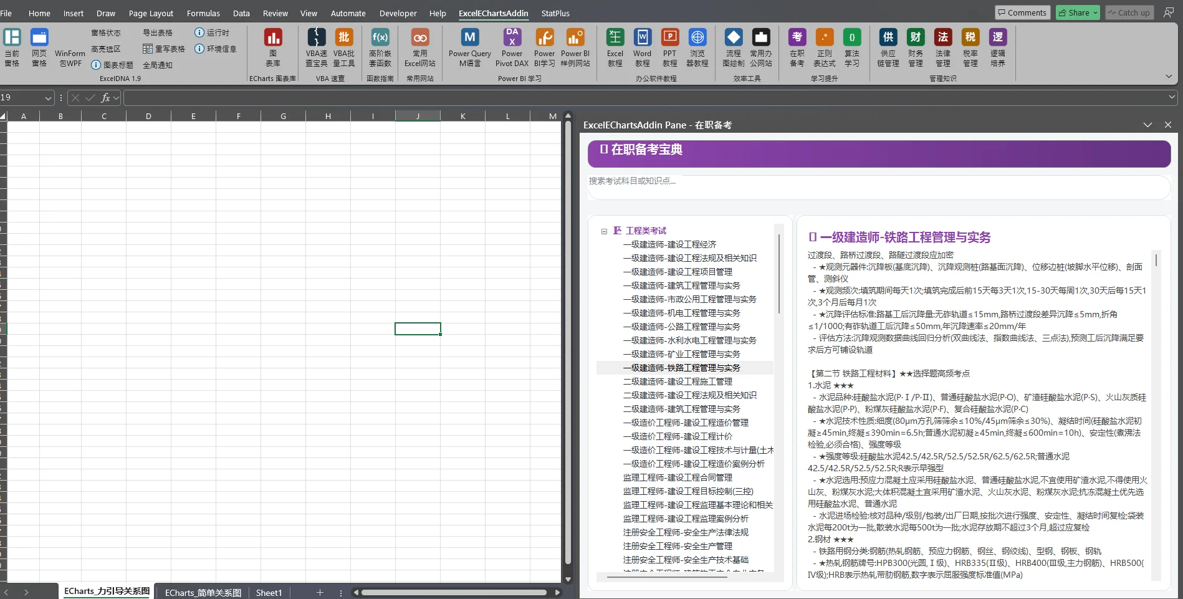Open the VBA批量工具 icon
The width and height of the screenshot is (1183, 599).
343,37
